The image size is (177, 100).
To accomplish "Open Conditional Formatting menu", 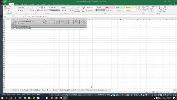I will pyautogui.click(x=77, y=9).
